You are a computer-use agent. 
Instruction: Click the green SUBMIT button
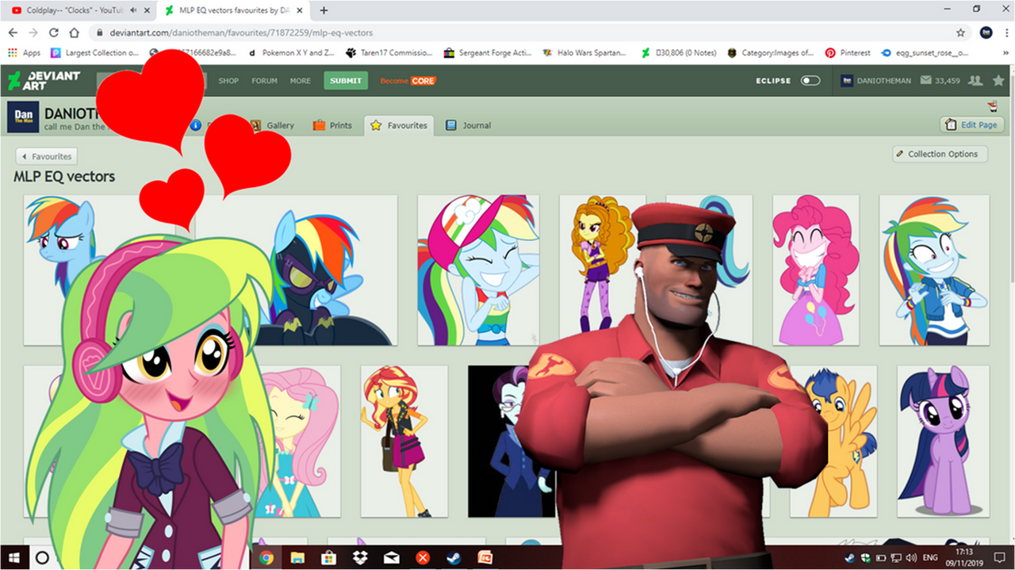(346, 81)
